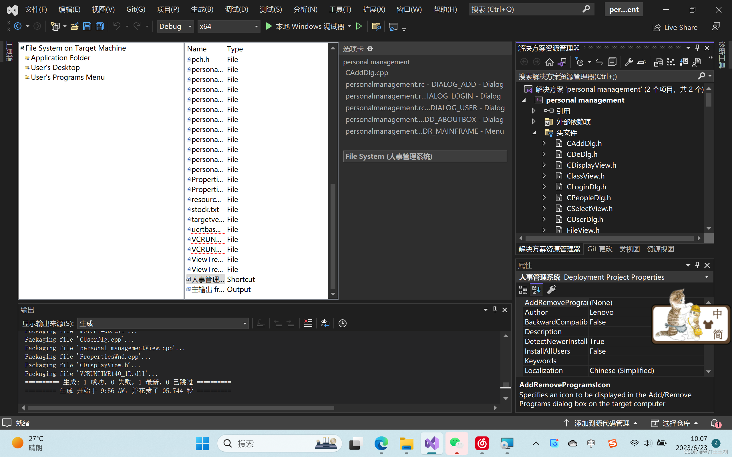Open the 视图(V) menu

point(103,9)
